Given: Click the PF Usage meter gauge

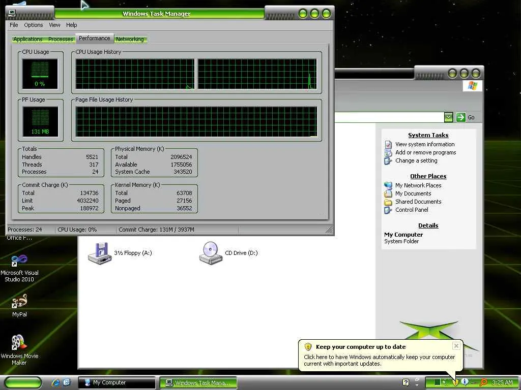Looking at the screenshot, I should click(x=40, y=121).
